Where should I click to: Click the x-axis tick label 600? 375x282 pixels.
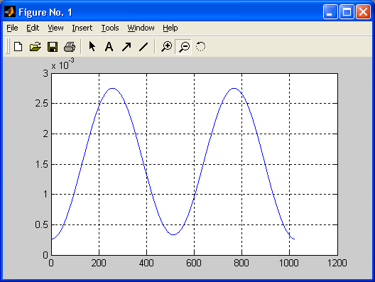(x=194, y=263)
